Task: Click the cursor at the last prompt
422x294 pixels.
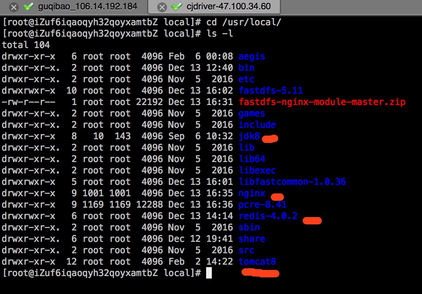Action: 209,273
